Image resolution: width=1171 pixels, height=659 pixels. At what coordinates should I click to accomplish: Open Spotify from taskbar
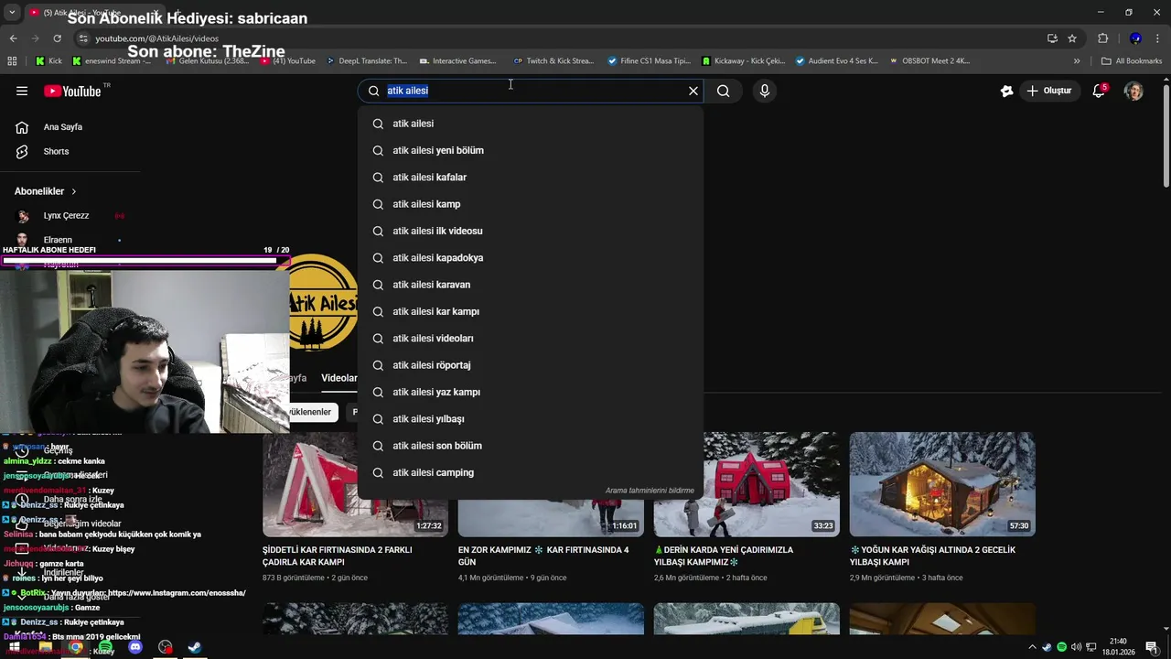pos(105,647)
